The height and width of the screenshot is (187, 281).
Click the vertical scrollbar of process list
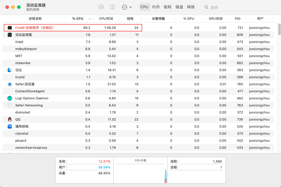click(x=279, y=30)
